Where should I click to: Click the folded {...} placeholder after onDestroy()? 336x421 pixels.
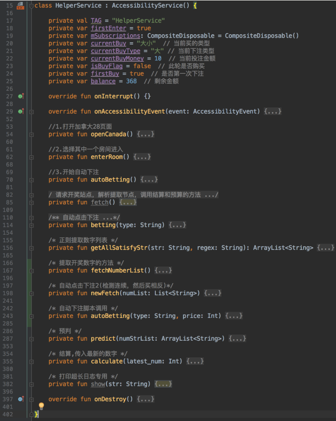[145, 399]
